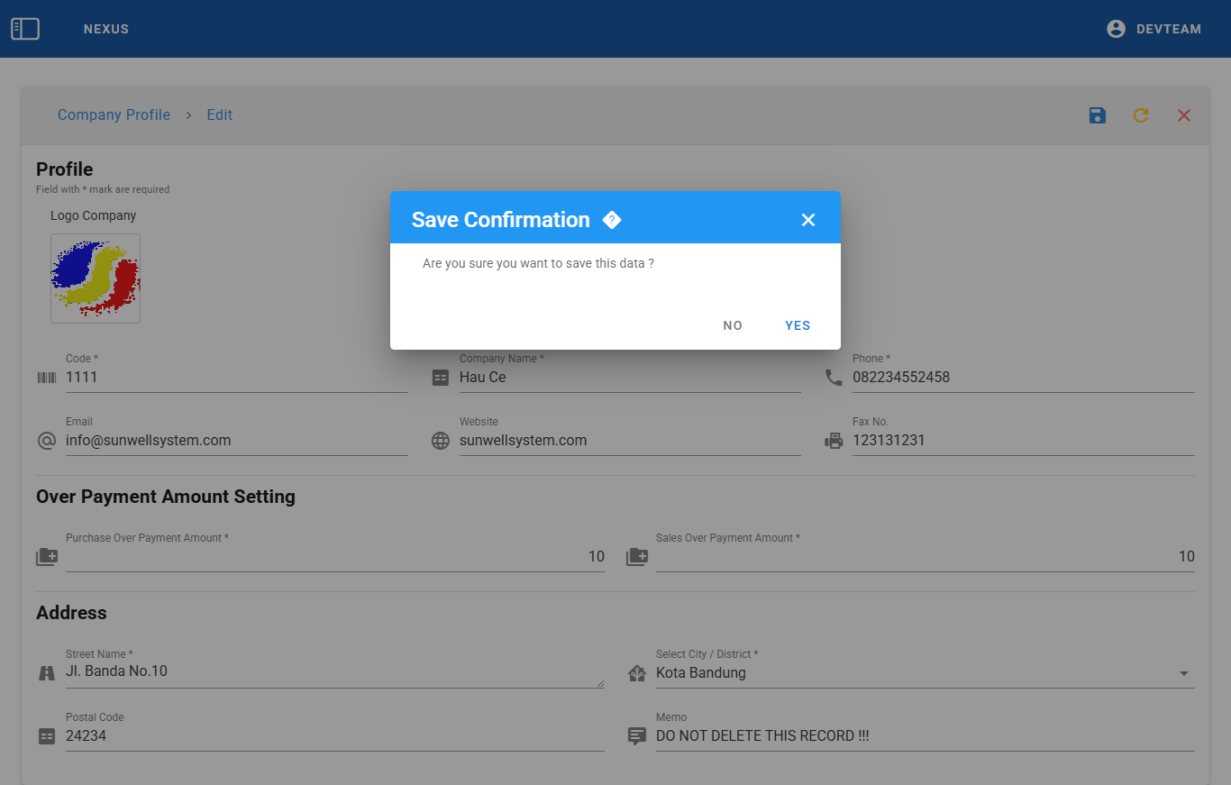This screenshot has width=1231, height=785.
Task: Click the red cancel X icon
Action: coord(1184,115)
